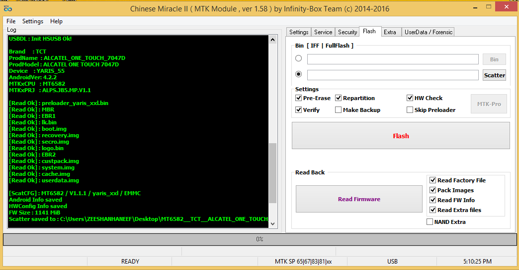Viewport: 519px width, 270px height.
Task: Switch to the Service tab
Action: [x=323, y=32]
